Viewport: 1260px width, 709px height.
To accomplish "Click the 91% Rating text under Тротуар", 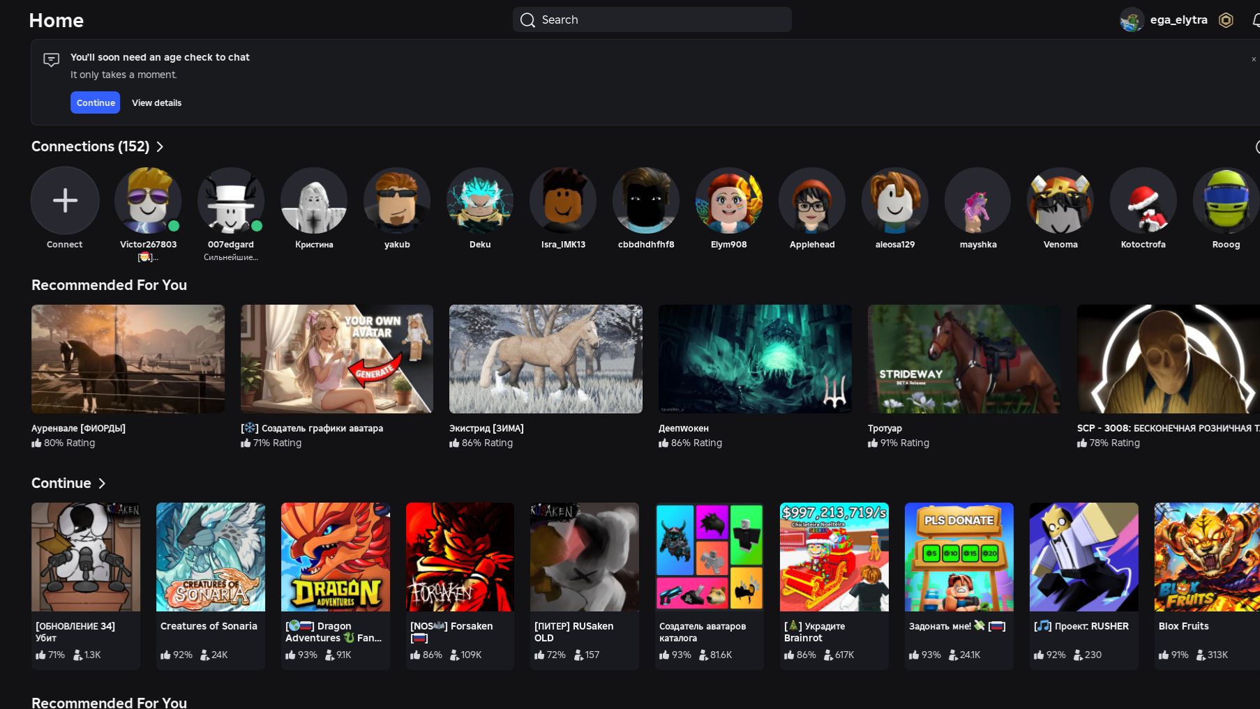I will tap(904, 443).
